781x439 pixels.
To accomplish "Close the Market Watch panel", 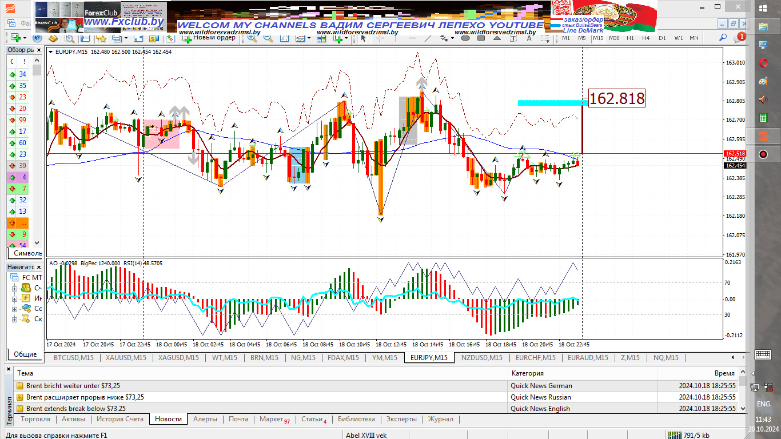I will (x=39, y=50).
